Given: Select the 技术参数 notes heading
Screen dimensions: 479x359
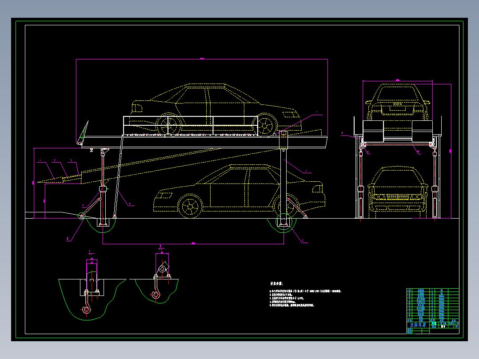Looking at the screenshot, I should coord(276,283).
